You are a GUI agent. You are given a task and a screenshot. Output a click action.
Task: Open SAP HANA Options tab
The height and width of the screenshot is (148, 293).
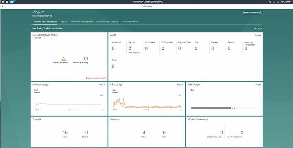(130, 22)
